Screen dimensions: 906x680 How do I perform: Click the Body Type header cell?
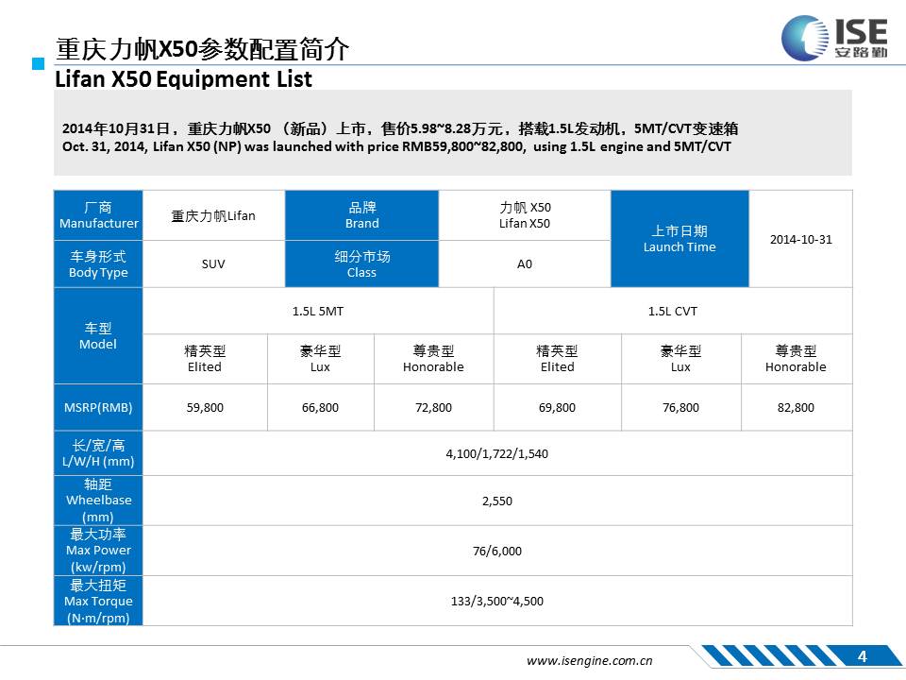tap(98, 264)
